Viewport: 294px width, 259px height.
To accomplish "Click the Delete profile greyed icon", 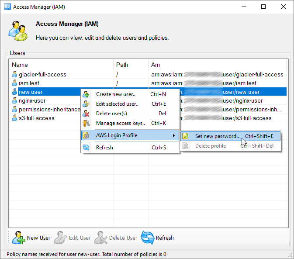I will pyautogui.click(x=185, y=146).
